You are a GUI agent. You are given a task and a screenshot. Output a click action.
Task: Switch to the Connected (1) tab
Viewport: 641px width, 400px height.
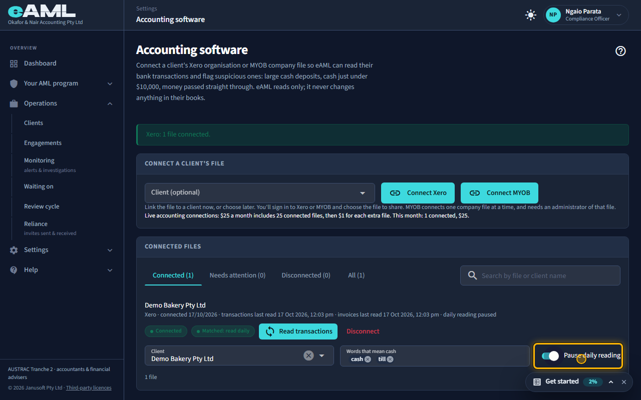tap(173, 275)
